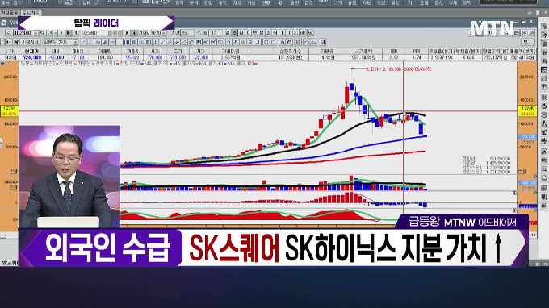Click the wrench settings icon at toolbar right

tap(532, 33)
